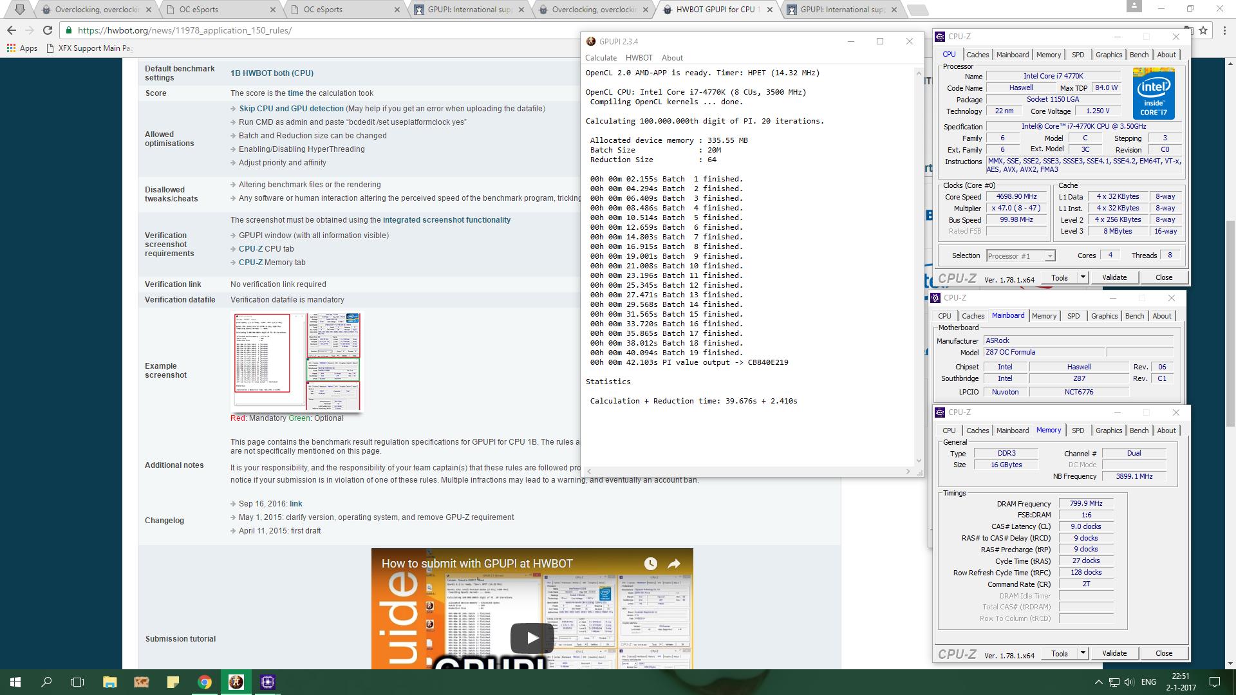Open volume control in system tray
The height and width of the screenshot is (695, 1236).
tap(1130, 682)
